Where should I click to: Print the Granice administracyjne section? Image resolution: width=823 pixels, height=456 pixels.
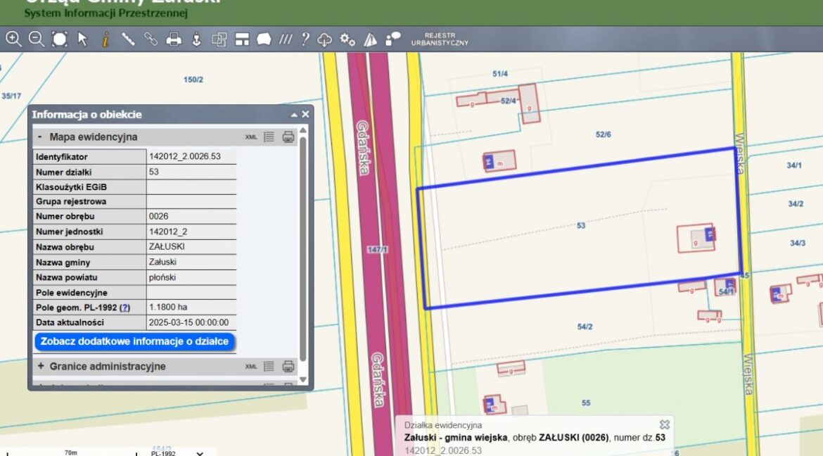coord(288,366)
